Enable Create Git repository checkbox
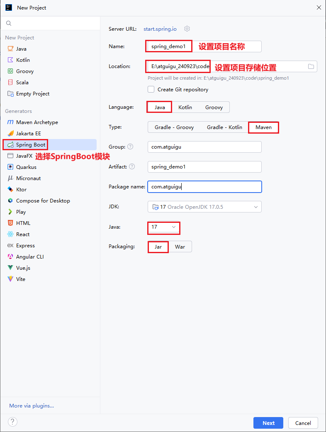This screenshot has width=326, height=432. (151, 89)
